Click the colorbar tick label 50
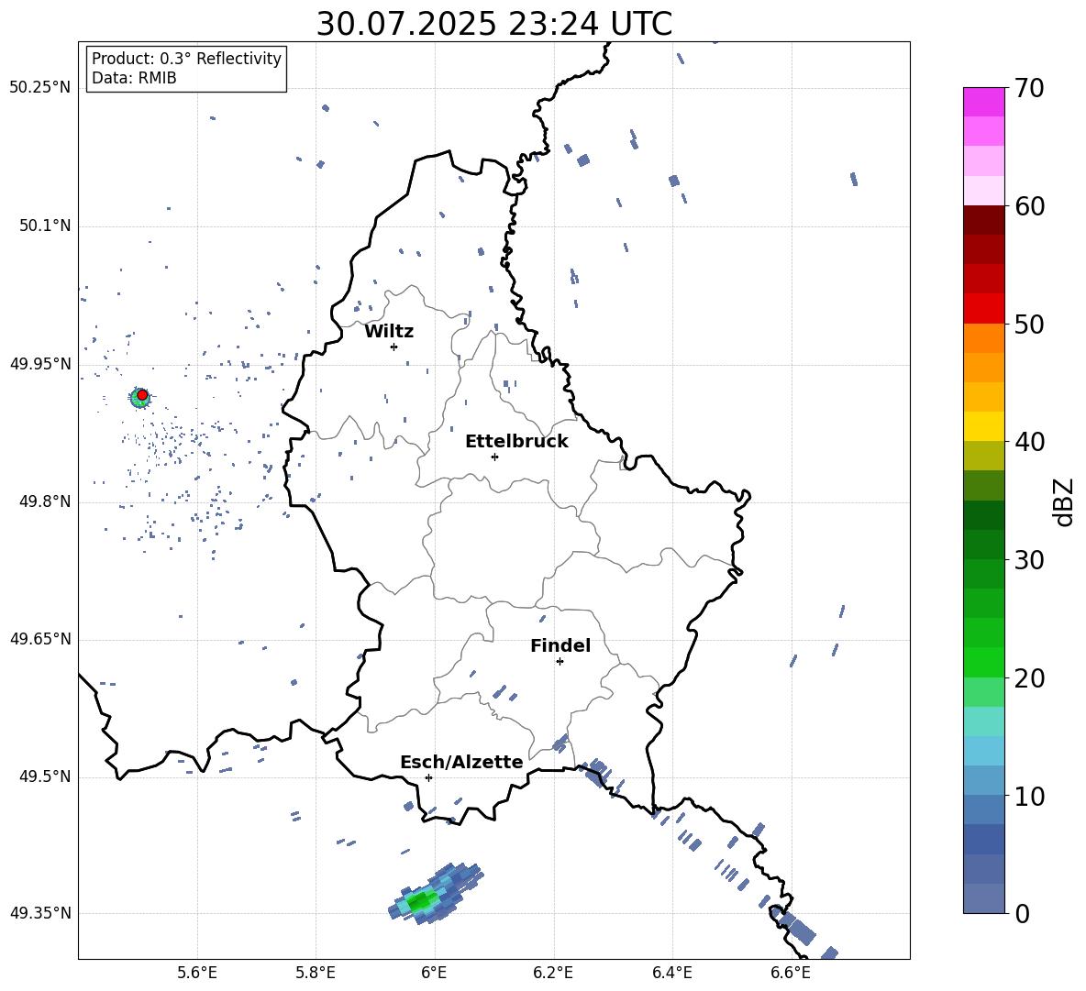 click(1029, 325)
